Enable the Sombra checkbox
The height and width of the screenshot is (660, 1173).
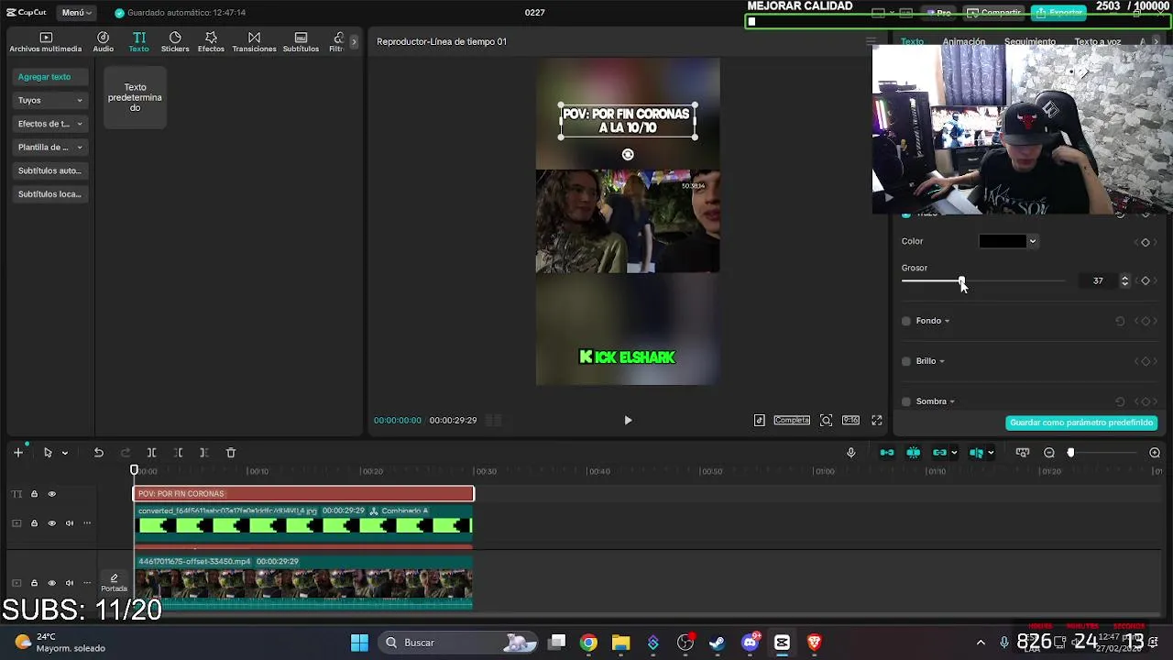coord(906,401)
